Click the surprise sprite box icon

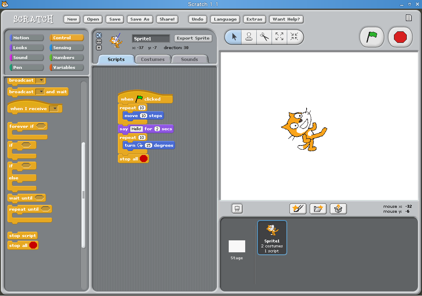click(338, 209)
